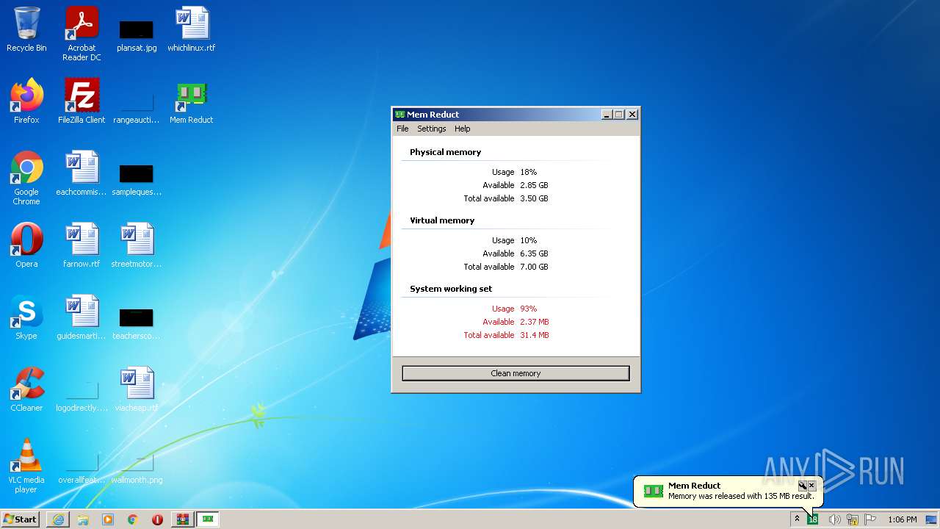The height and width of the screenshot is (529, 940).
Task: Minimize the Mem Reduct window
Action: point(607,115)
